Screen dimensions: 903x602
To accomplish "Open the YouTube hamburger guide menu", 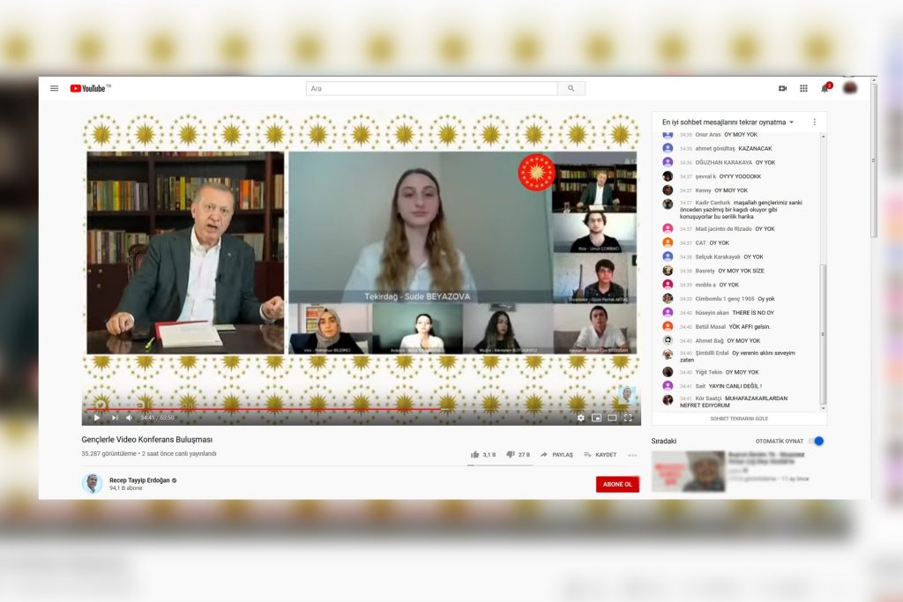I will [54, 88].
